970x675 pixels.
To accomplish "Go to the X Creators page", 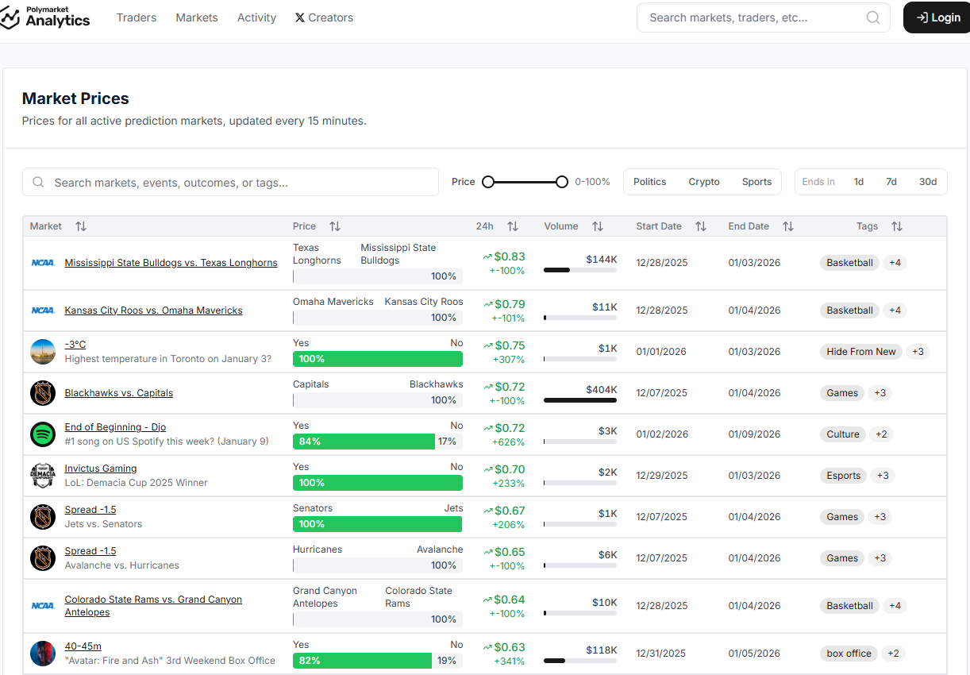I will point(324,17).
